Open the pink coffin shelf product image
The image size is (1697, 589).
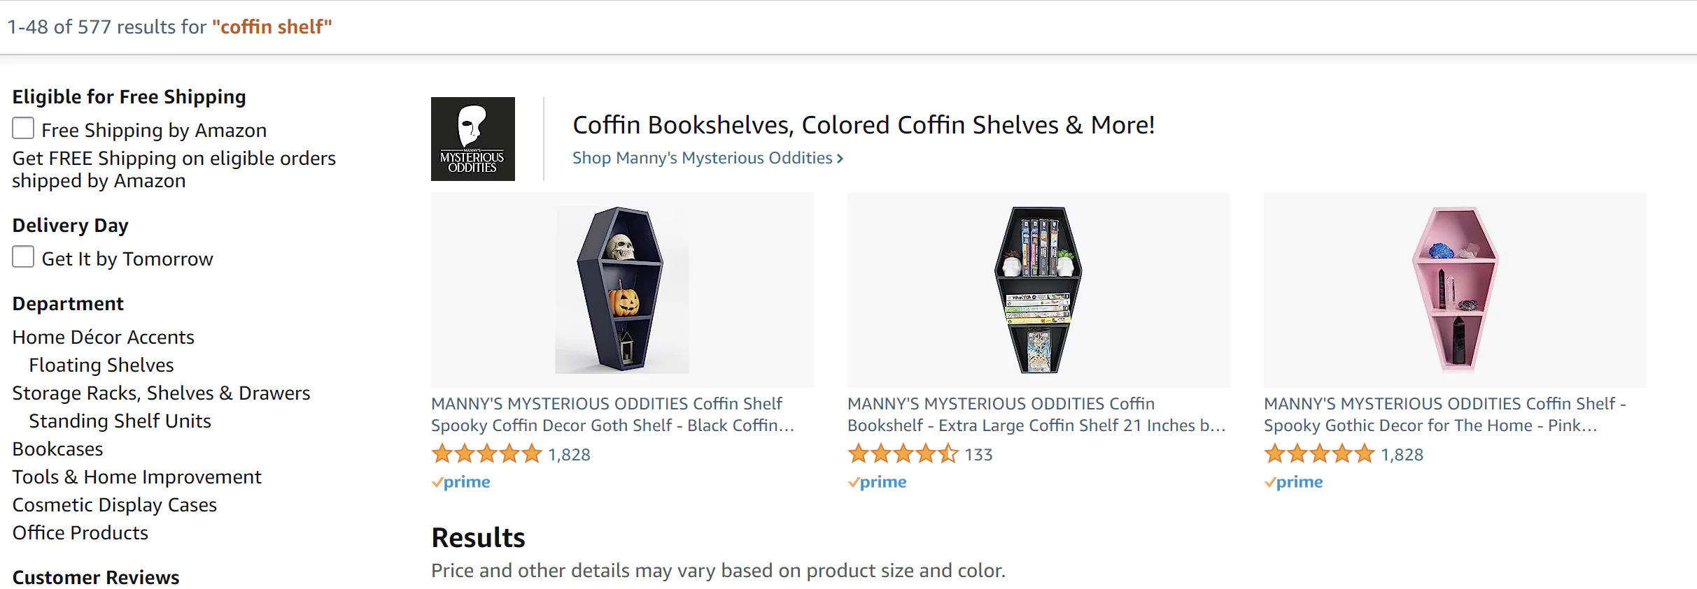1455,289
